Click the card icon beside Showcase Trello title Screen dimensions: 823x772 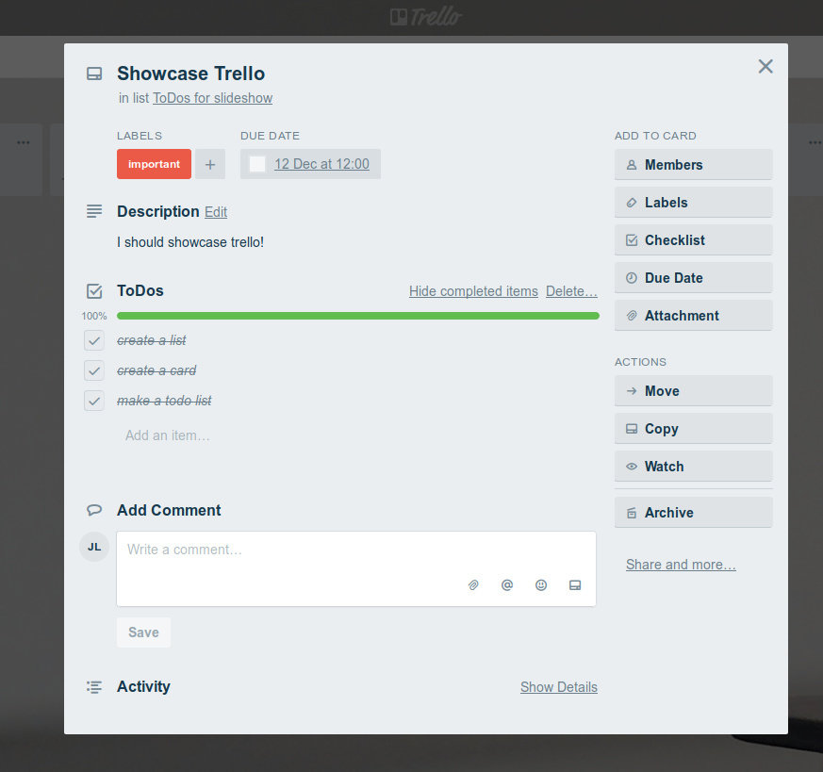pos(94,74)
